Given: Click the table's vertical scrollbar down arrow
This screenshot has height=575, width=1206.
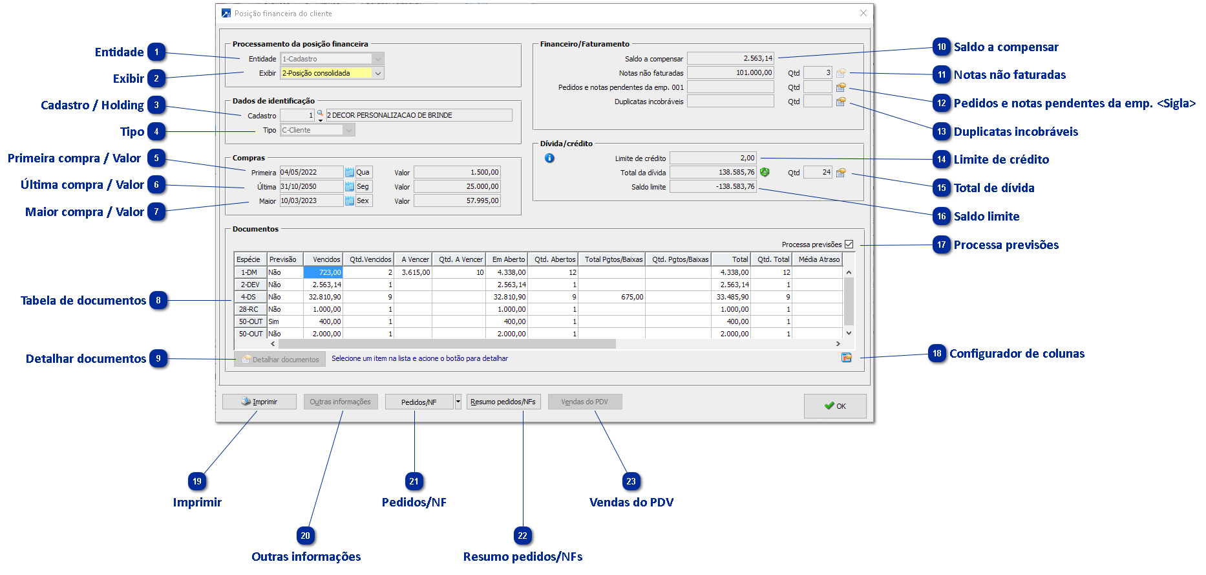Looking at the screenshot, I should [x=849, y=333].
